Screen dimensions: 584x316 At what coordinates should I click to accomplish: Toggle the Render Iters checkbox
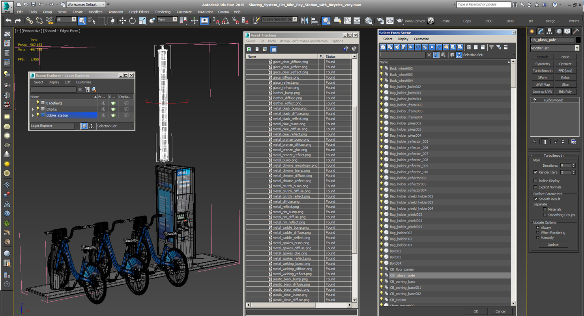tap(535, 172)
